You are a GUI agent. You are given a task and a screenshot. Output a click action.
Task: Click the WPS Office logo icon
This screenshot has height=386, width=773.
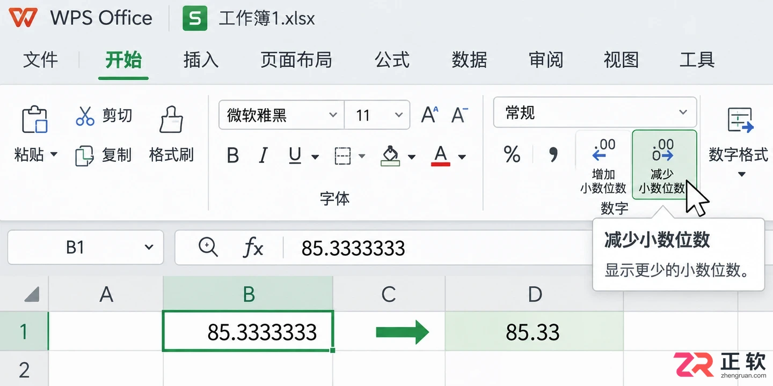[23, 18]
